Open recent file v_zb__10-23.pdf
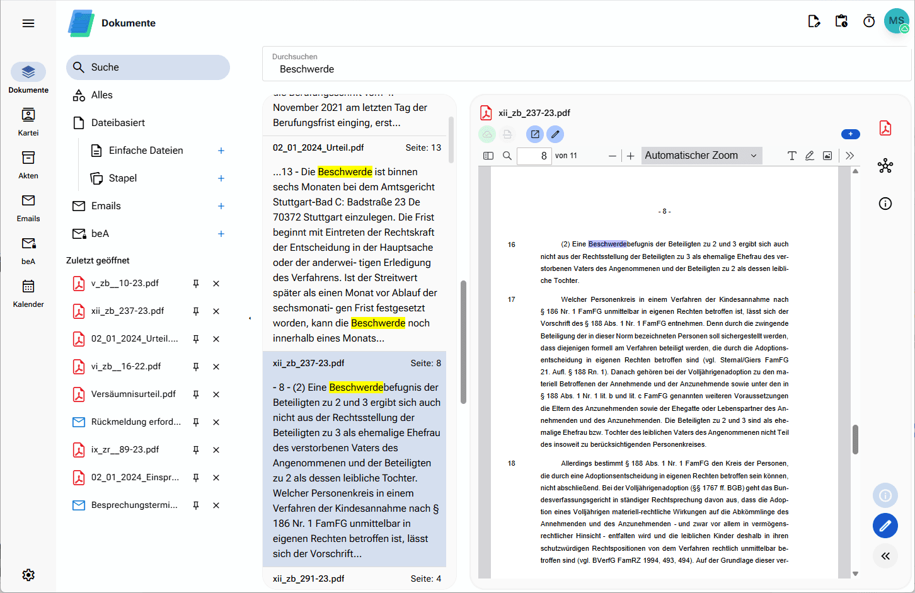The width and height of the screenshot is (915, 593). click(125, 284)
